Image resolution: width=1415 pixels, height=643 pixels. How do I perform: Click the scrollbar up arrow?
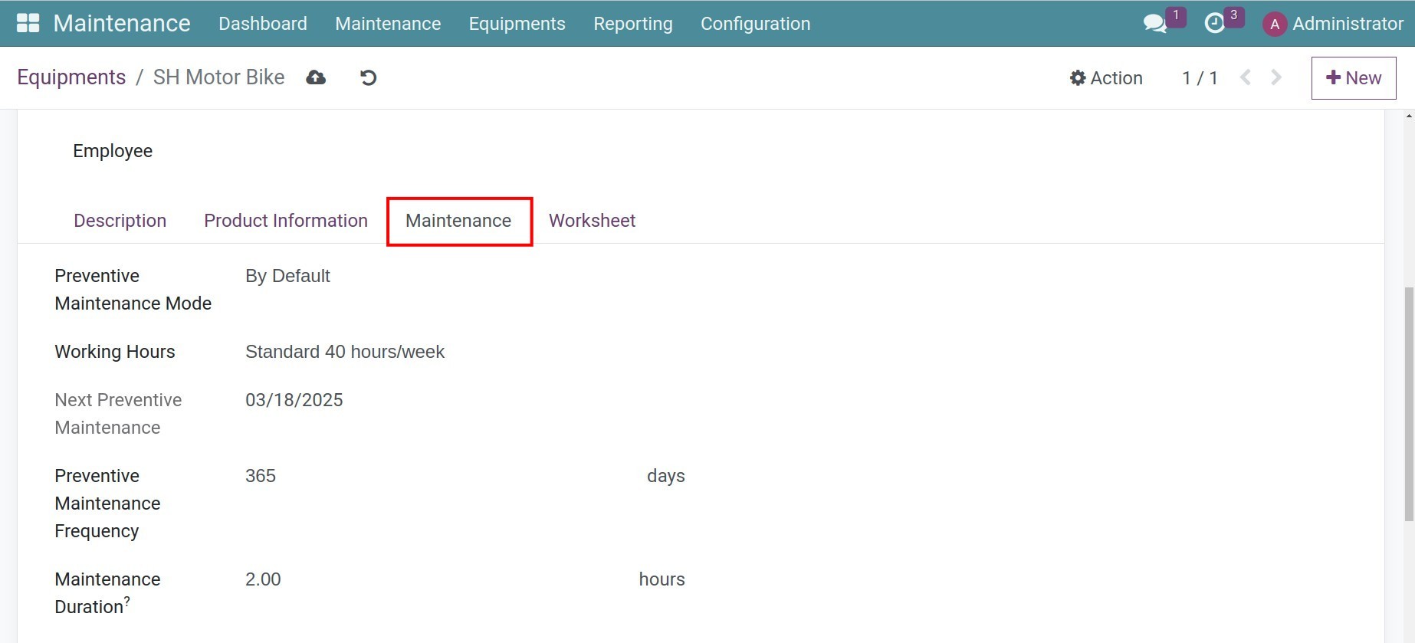click(x=1409, y=116)
